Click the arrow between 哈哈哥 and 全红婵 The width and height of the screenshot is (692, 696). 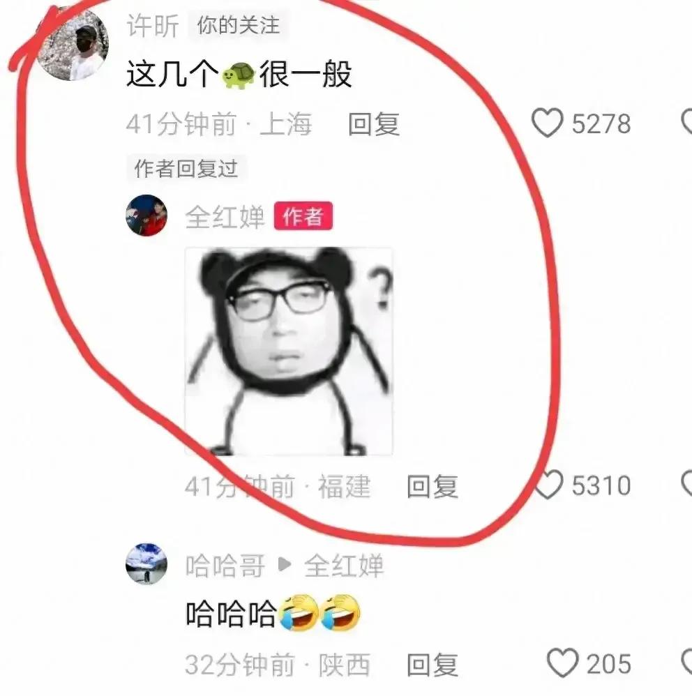click(284, 565)
